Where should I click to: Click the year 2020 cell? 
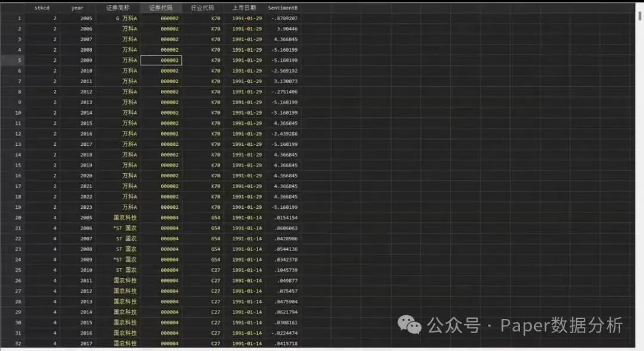point(86,175)
